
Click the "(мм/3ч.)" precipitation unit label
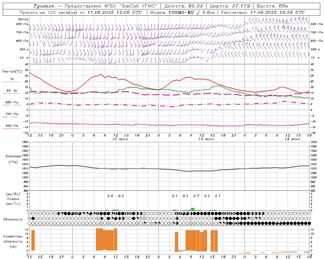click(13, 194)
